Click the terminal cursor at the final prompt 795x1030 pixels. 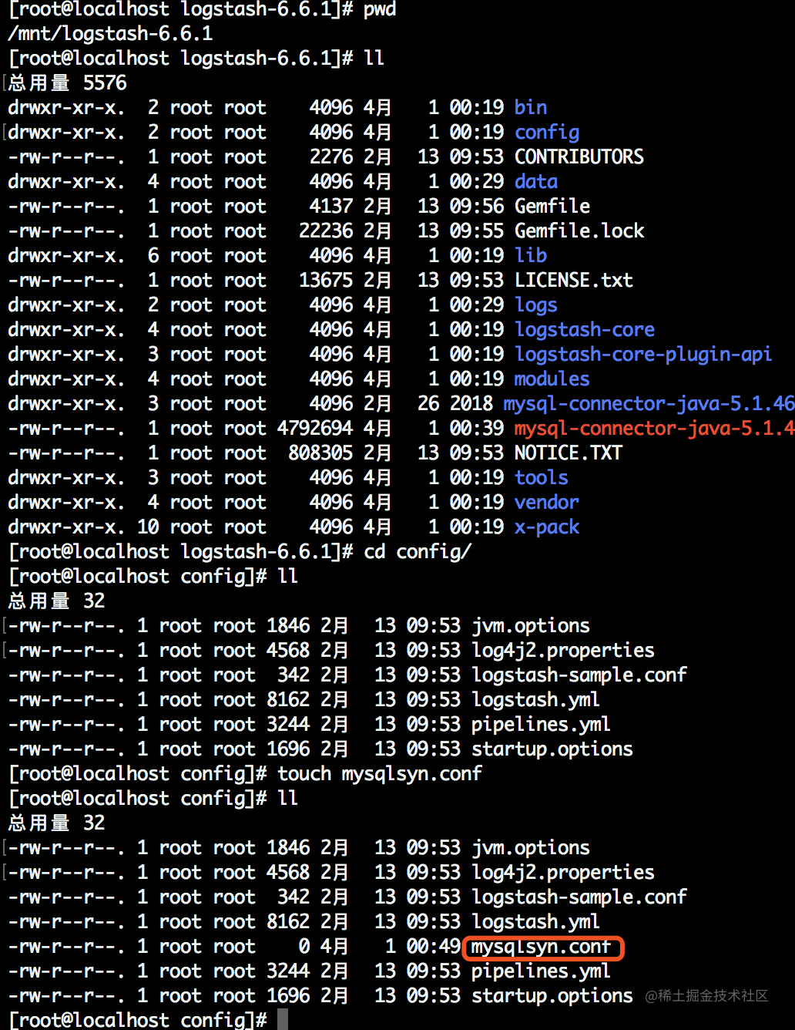283,1019
